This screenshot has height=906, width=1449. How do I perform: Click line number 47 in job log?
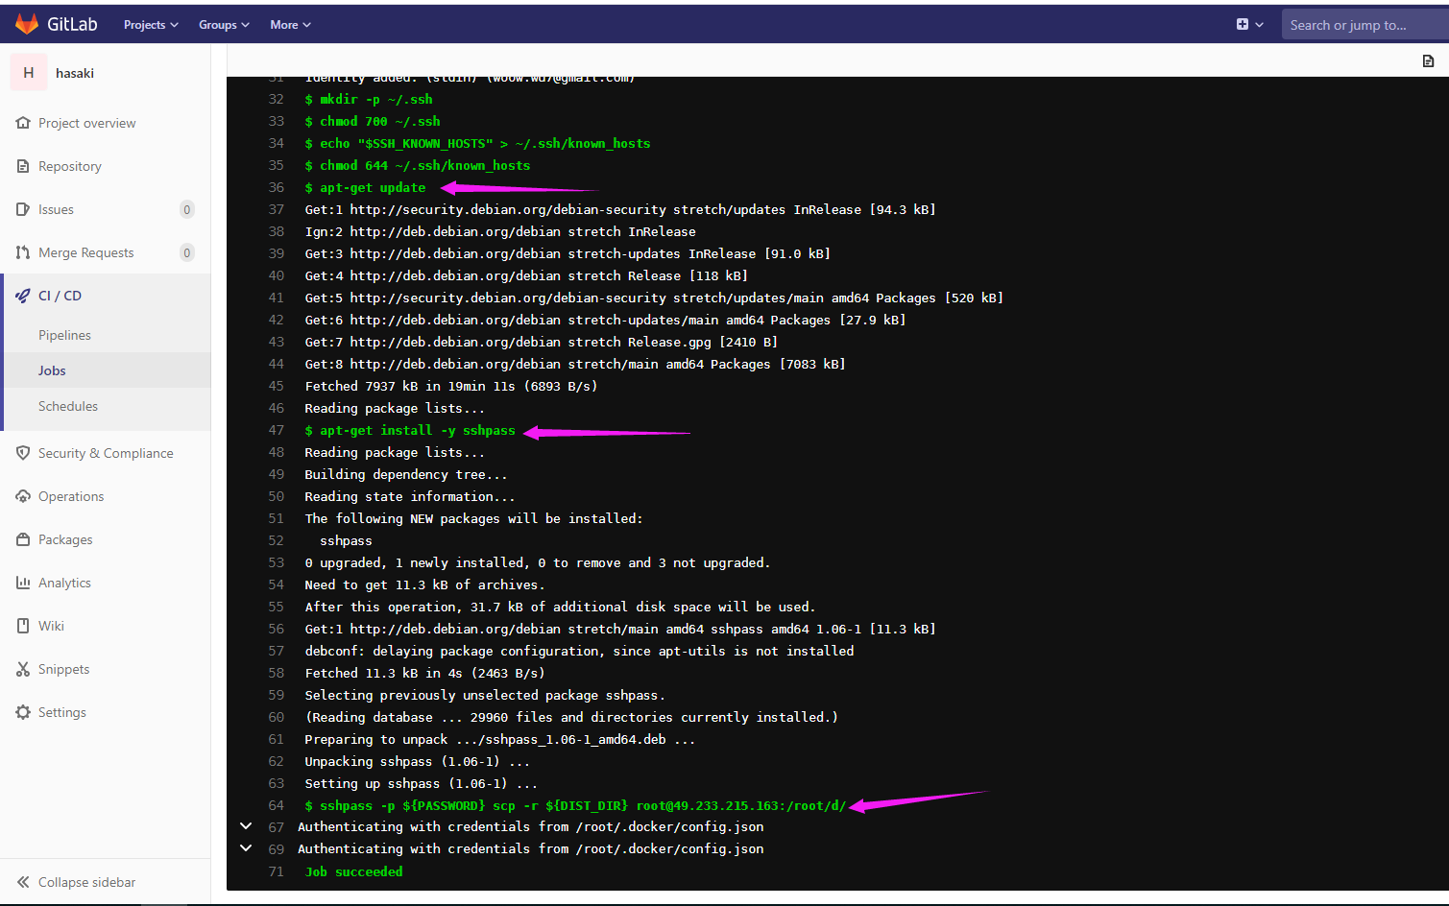(x=277, y=430)
